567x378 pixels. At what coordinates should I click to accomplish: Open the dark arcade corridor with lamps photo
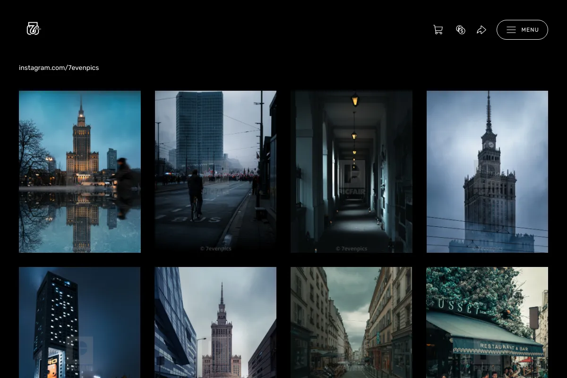tap(352, 172)
